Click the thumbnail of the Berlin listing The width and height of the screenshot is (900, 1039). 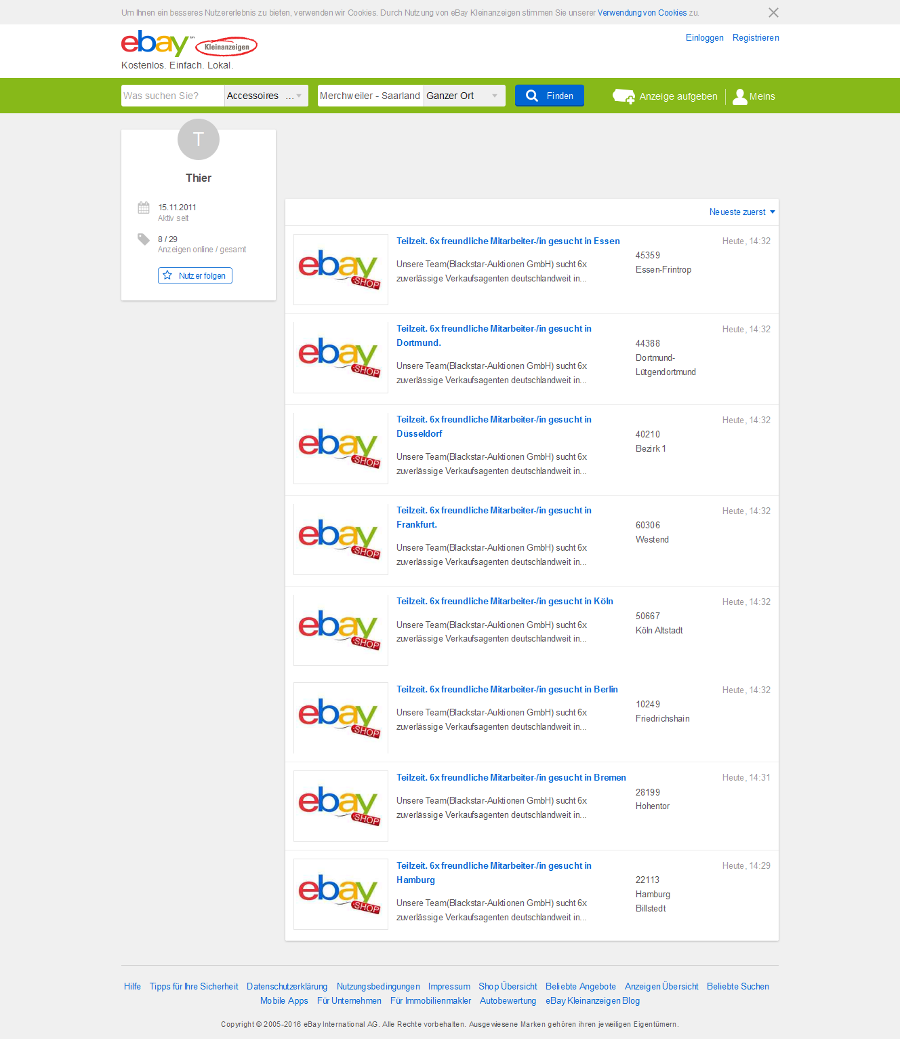coord(341,718)
